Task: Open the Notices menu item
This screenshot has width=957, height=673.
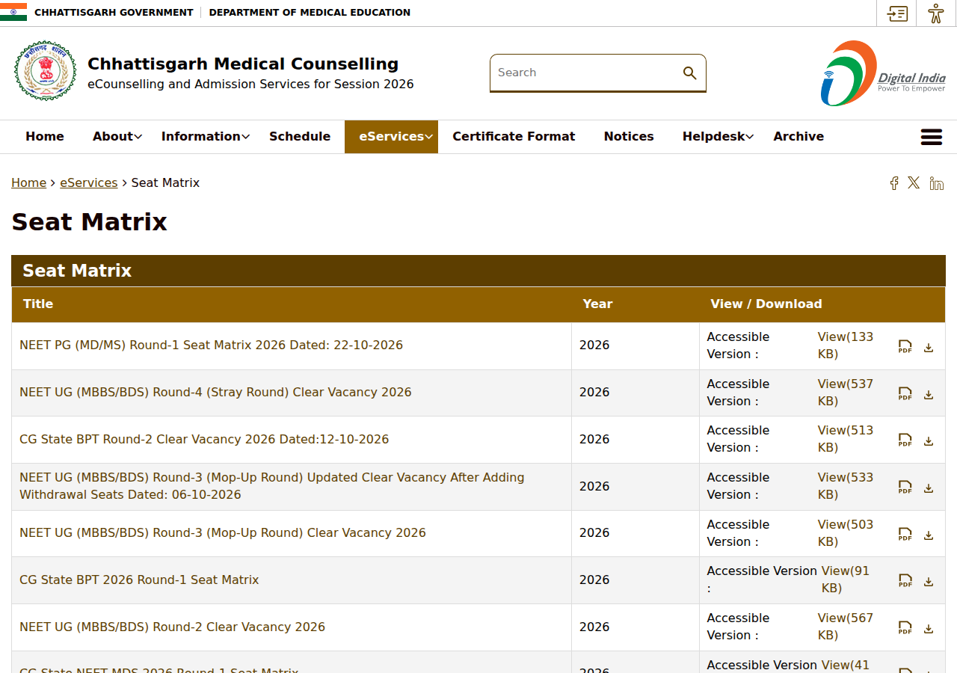Action: (629, 136)
